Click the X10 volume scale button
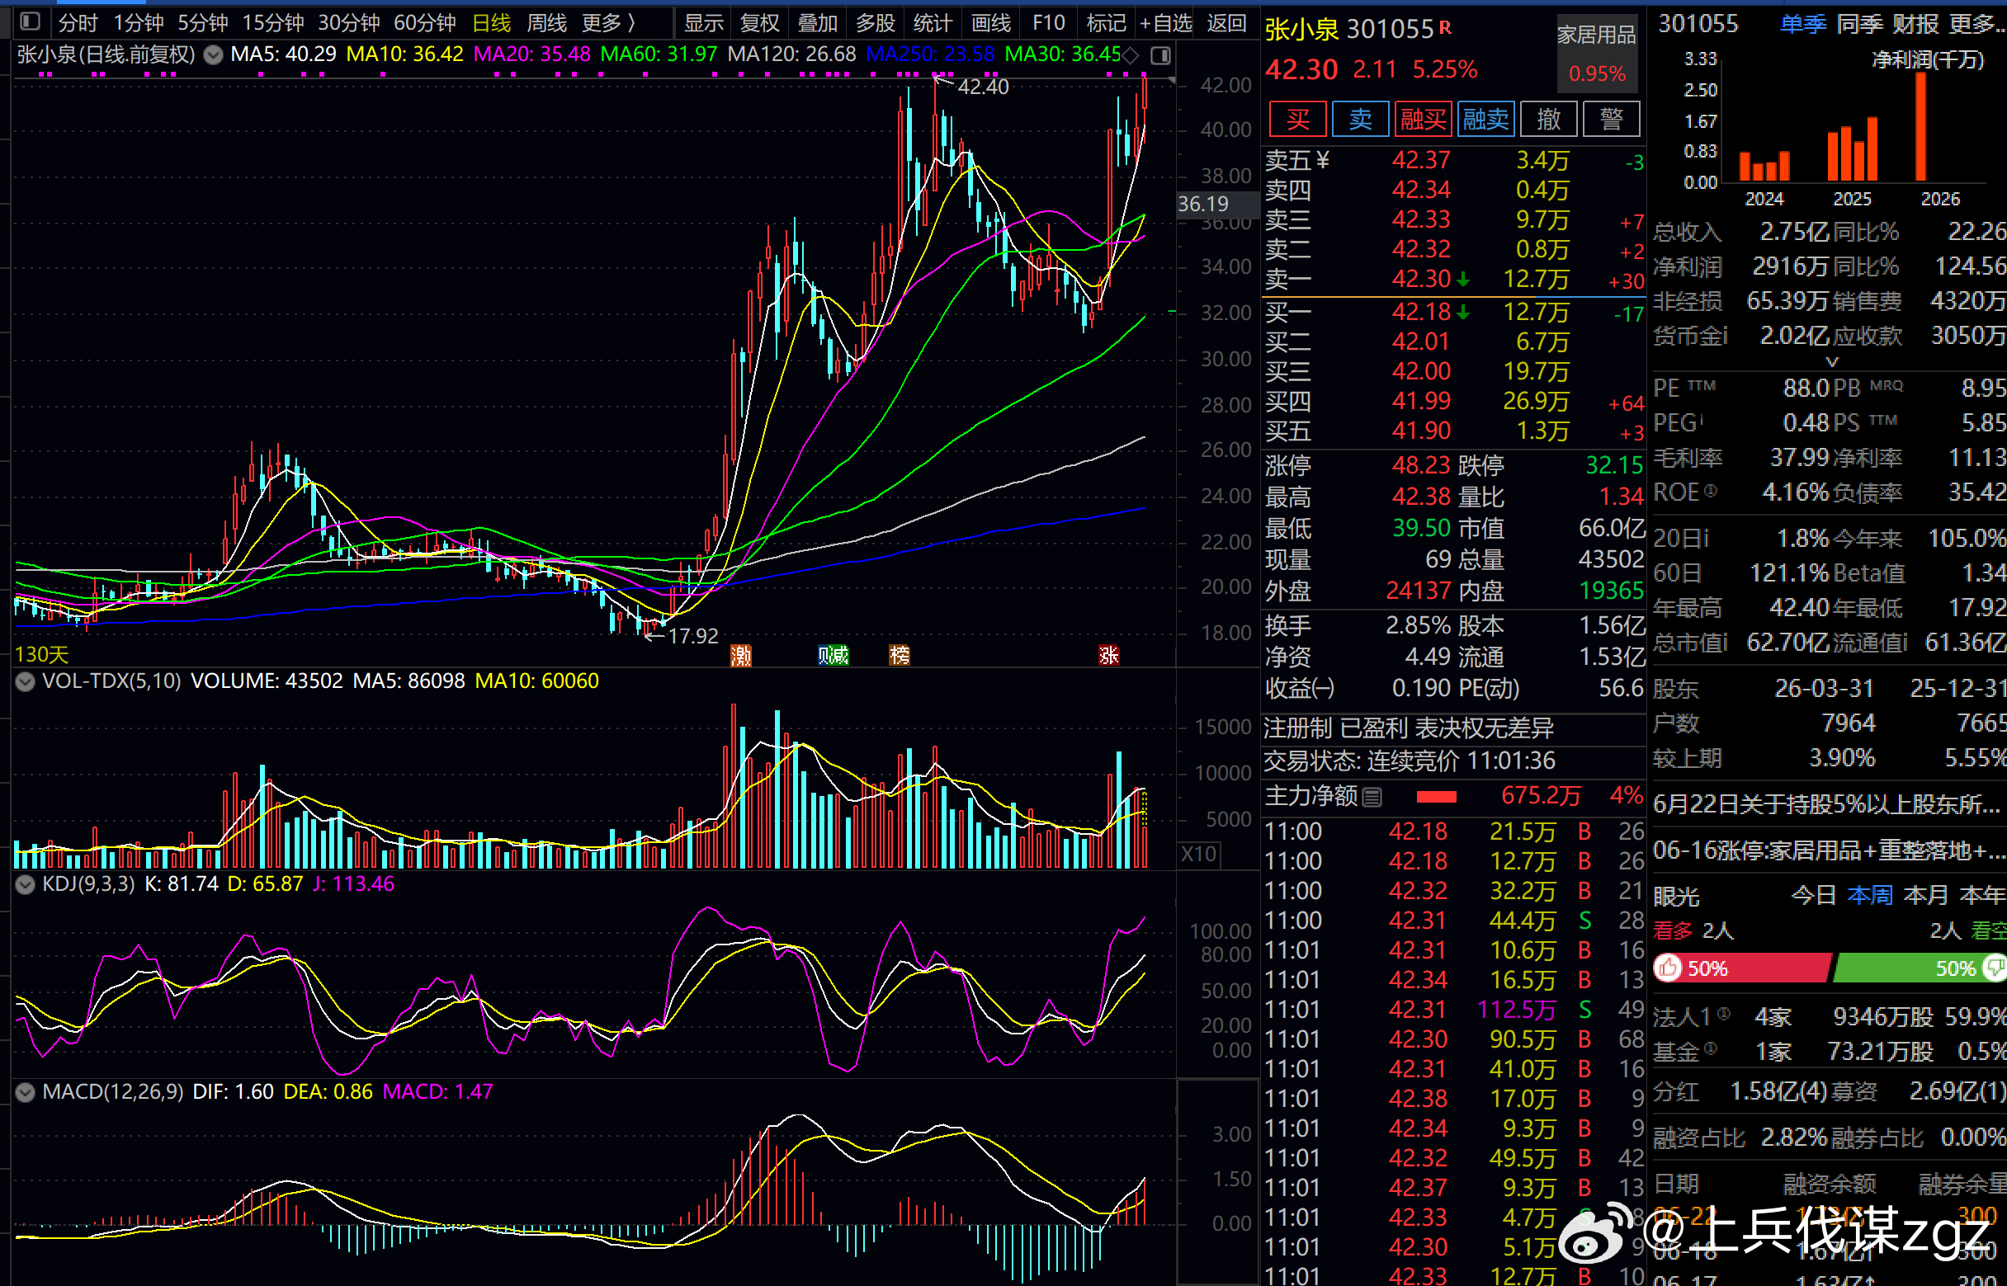The image size is (2007, 1286). (x=1199, y=854)
